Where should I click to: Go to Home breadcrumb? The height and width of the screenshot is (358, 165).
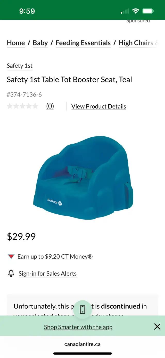click(x=16, y=43)
